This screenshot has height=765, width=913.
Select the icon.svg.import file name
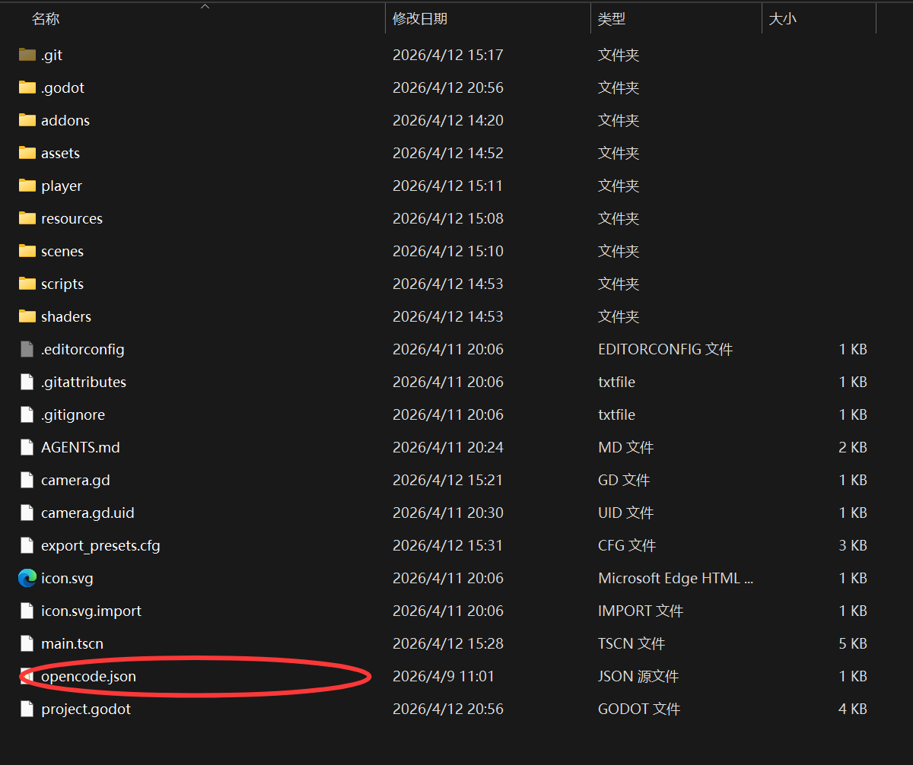(x=91, y=611)
